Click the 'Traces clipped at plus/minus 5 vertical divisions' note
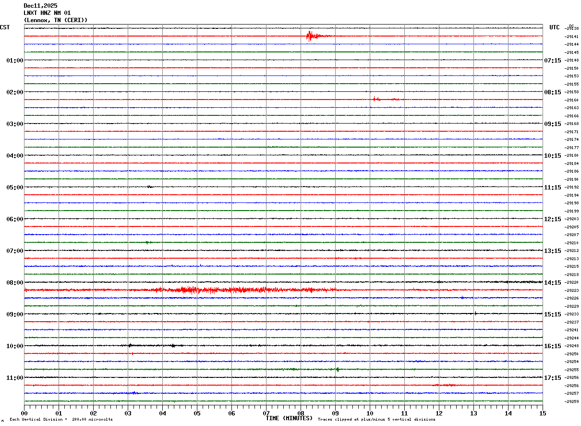This screenshot has width=581, height=426. [x=376, y=420]
